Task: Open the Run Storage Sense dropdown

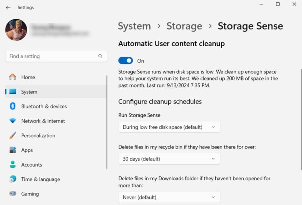Action: (x=169, y=127)
